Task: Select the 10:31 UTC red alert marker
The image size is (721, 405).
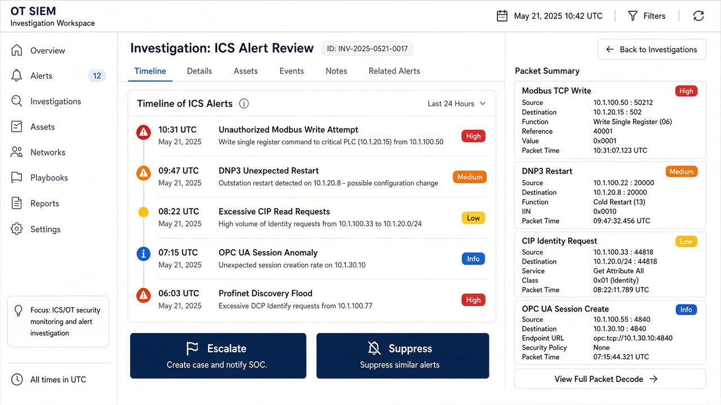Action: (144, 133)
